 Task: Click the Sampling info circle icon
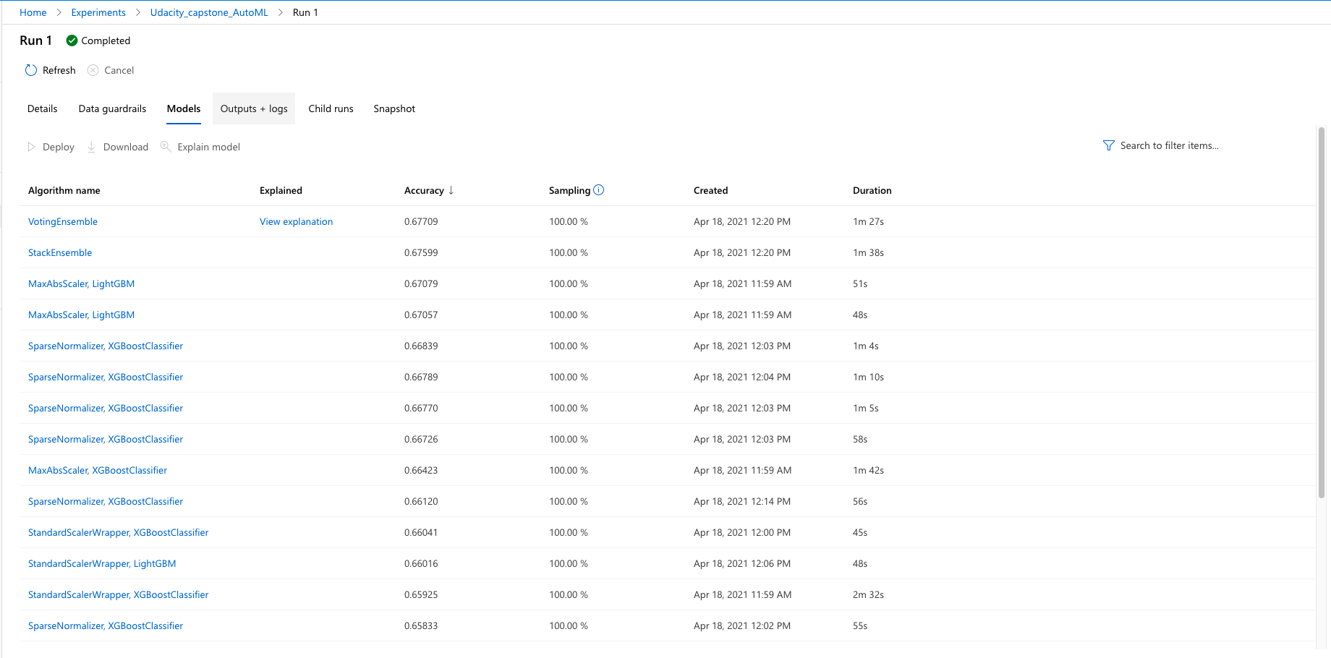[x=599, y=190]
